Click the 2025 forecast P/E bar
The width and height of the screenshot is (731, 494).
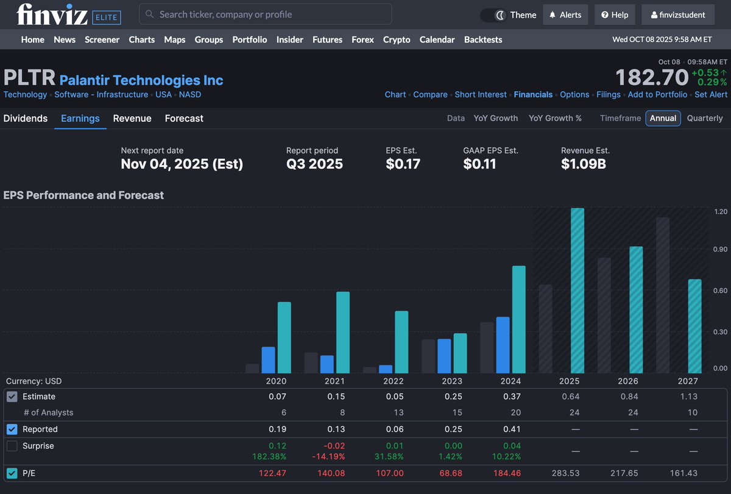tap(577, 291)
